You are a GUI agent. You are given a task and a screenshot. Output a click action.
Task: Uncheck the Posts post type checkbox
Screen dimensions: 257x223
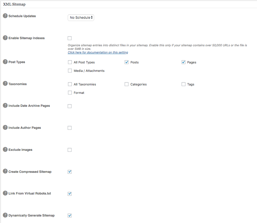(x=127, y=62)
